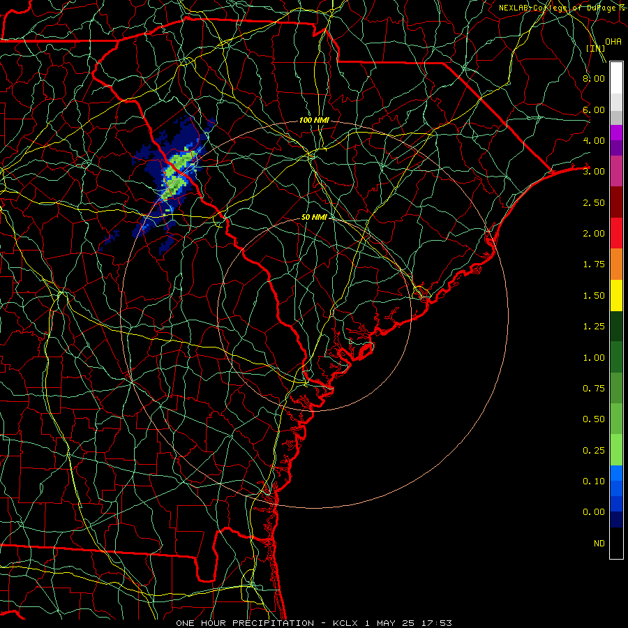
Task: Click the 0.10 inch legend label
Action: (594, 481)
